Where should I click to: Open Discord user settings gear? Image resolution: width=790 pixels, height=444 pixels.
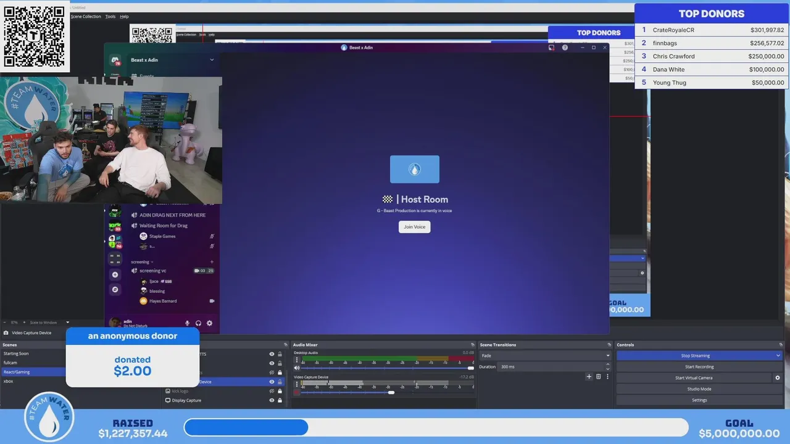[209, 323]
